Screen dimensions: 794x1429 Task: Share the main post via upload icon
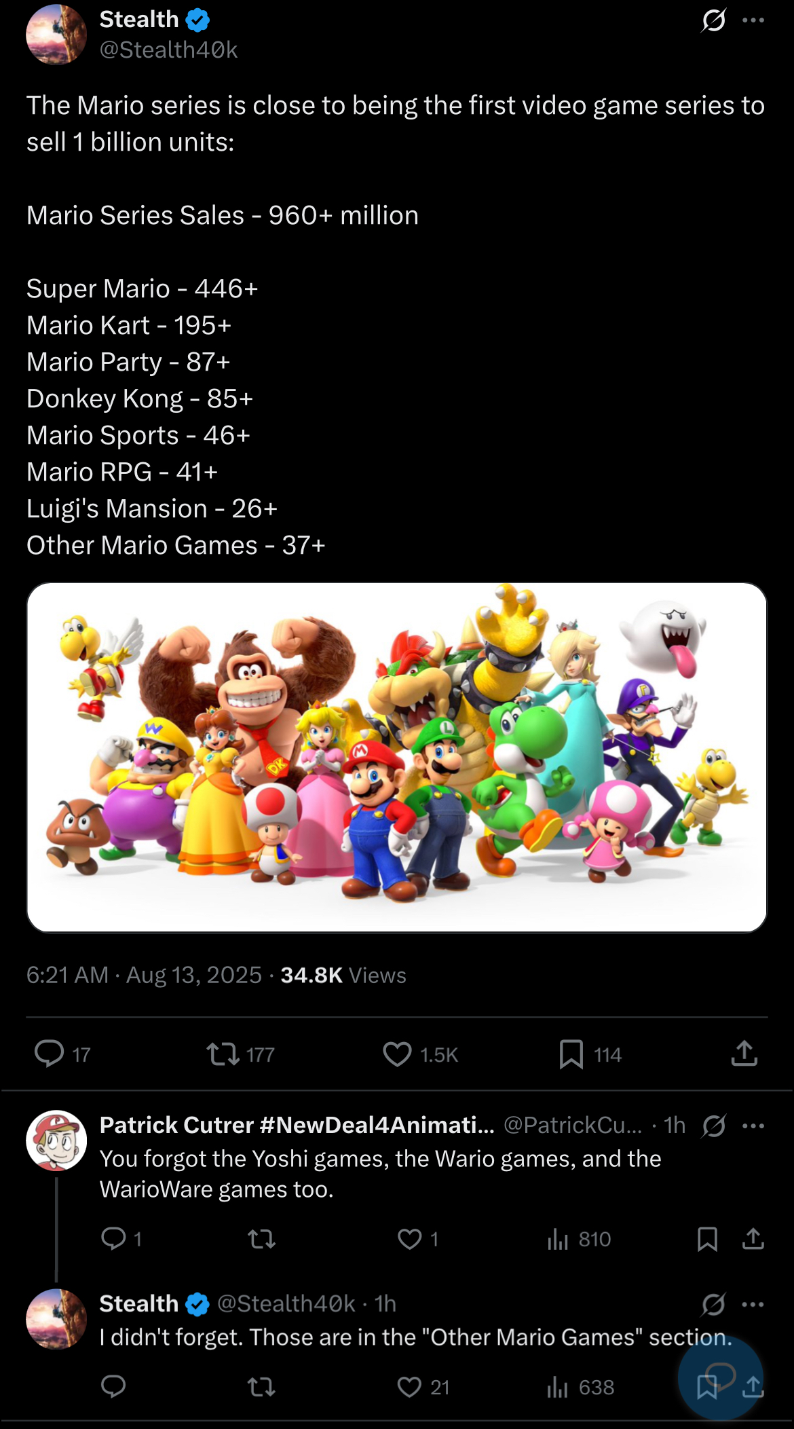744,1054
